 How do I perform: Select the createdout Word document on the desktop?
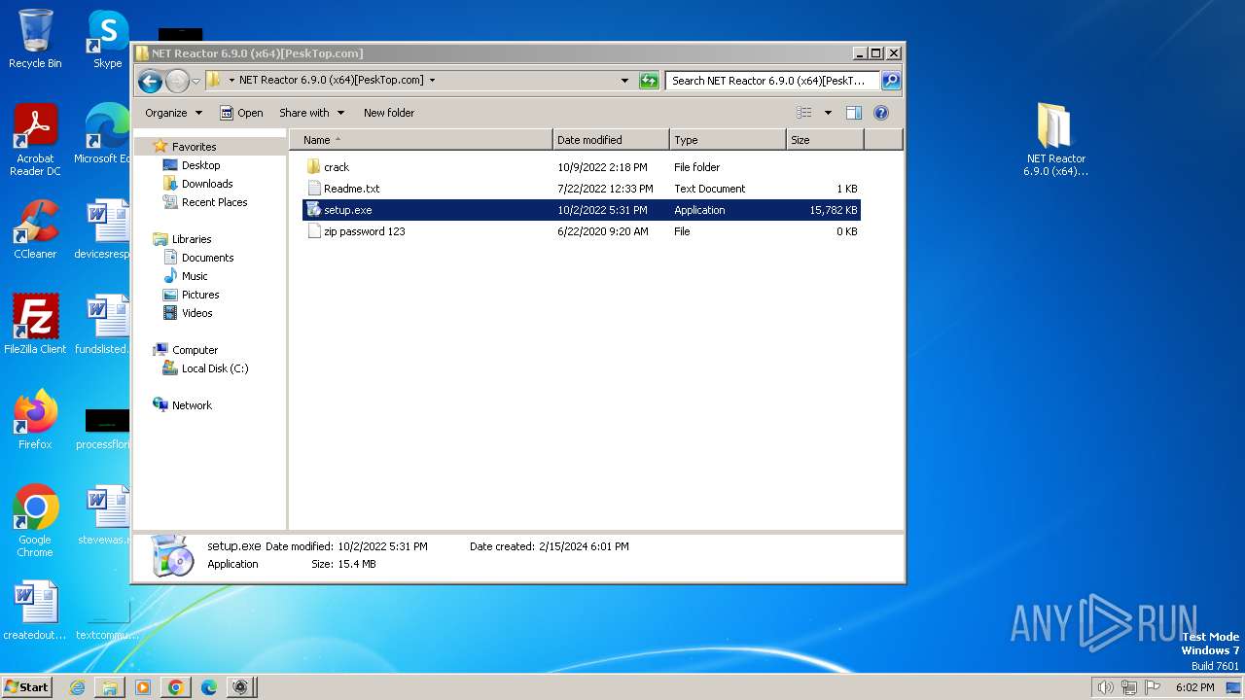coord(35,612)
